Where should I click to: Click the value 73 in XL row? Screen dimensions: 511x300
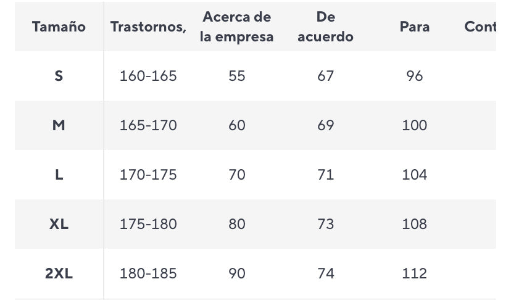pos(325,224)
